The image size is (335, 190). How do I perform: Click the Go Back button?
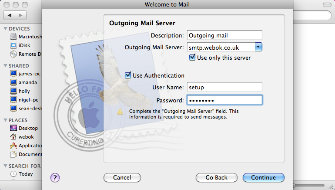pyautogui.click(x=216, y=178)
